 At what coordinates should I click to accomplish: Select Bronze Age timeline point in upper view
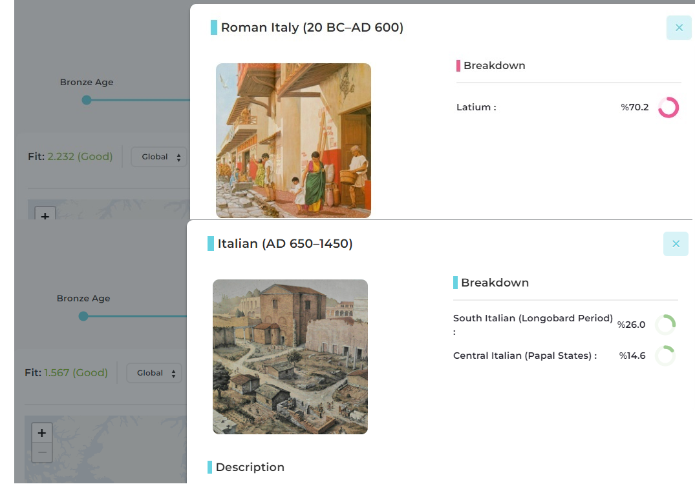click(x=87, y=100)
